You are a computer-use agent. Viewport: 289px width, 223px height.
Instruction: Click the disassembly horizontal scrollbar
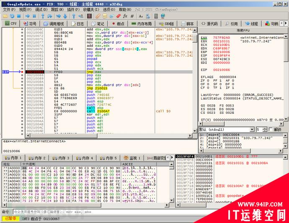coord(109,135)
